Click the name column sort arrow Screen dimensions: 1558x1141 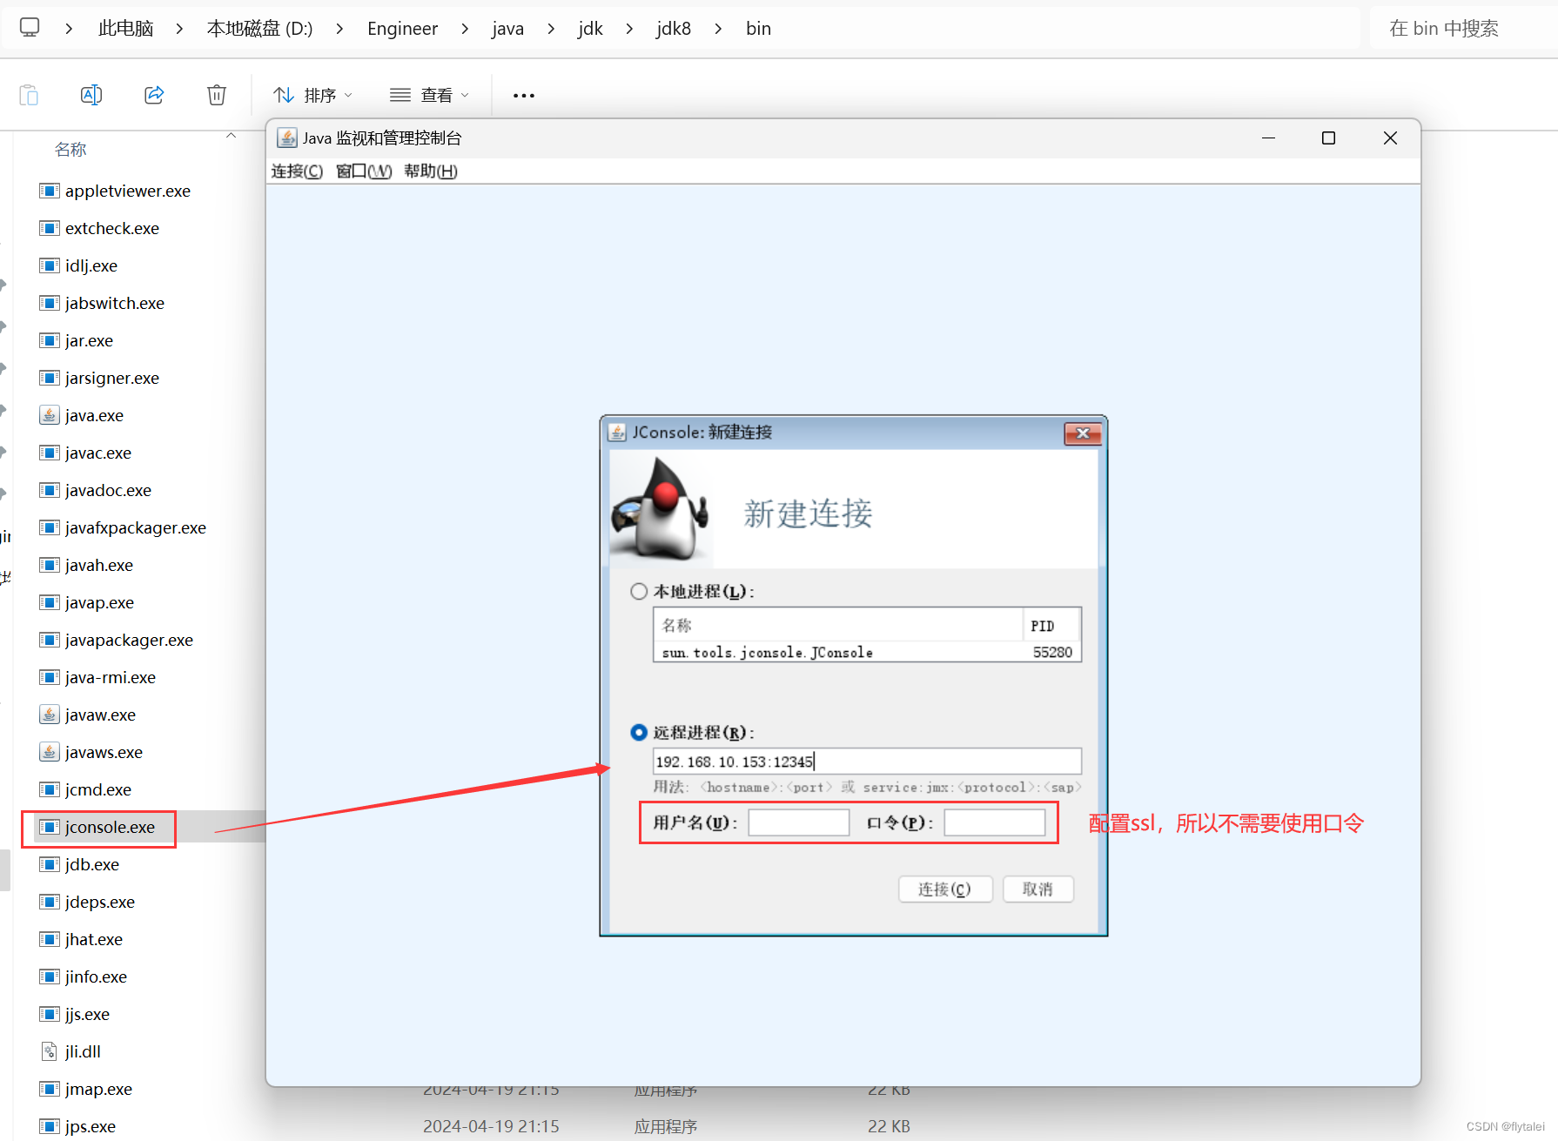231,136
